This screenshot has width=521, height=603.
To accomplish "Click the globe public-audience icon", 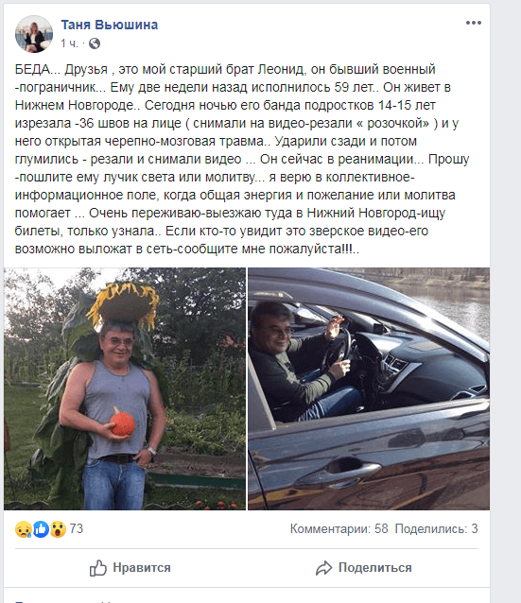I will [x=95, y=43].
